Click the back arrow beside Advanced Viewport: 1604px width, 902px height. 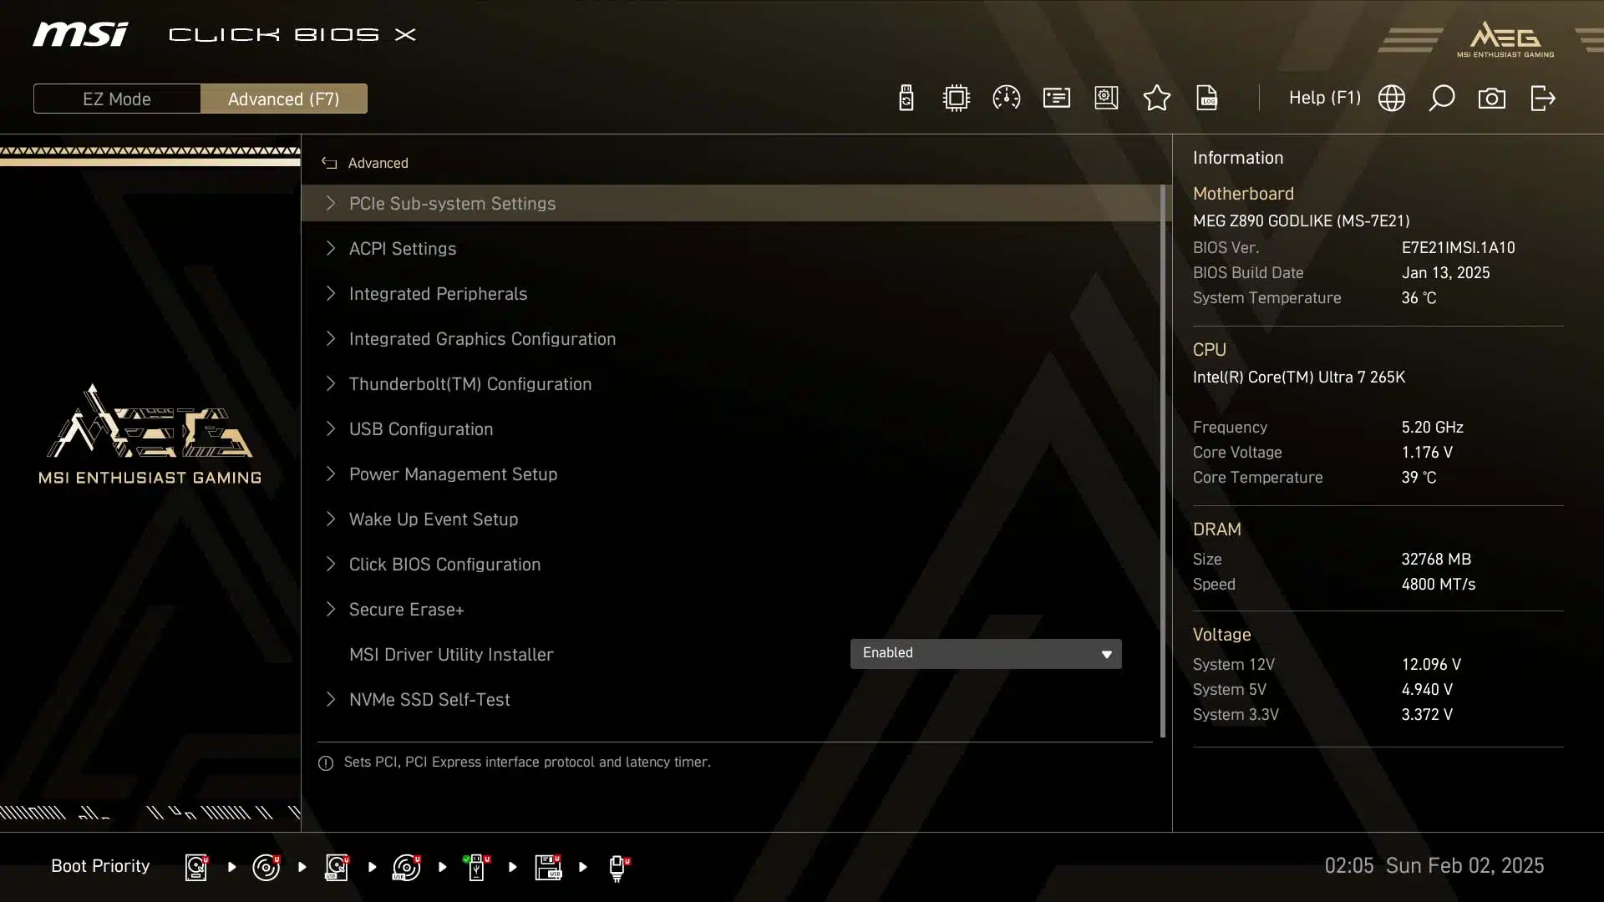[x=329, y=163]
